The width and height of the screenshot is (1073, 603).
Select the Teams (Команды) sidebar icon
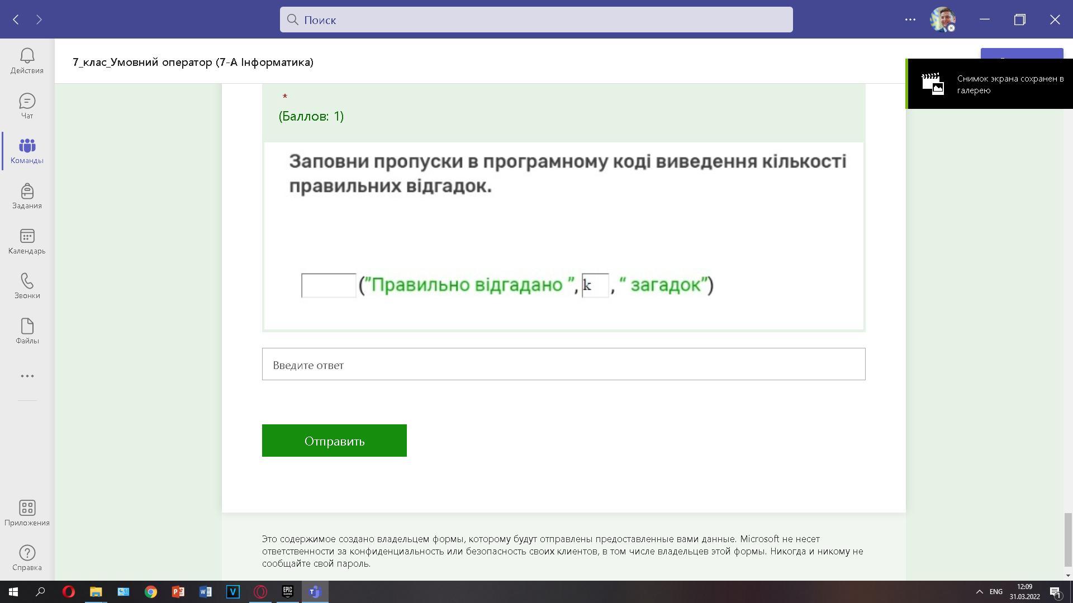pos(27,151)
